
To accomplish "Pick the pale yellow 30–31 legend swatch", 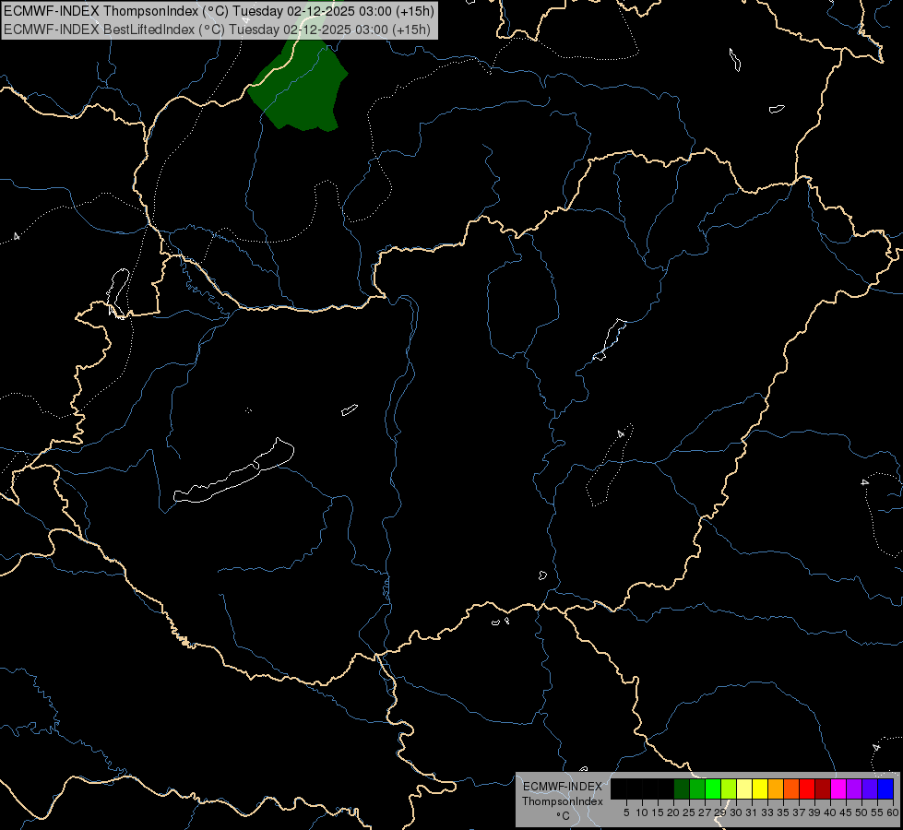I will 744,788.
